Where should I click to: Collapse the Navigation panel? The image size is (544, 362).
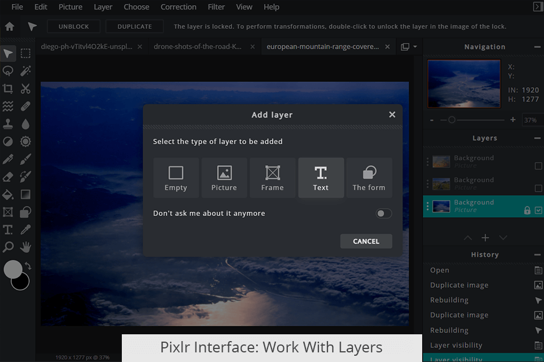click(x=537, y=47)
